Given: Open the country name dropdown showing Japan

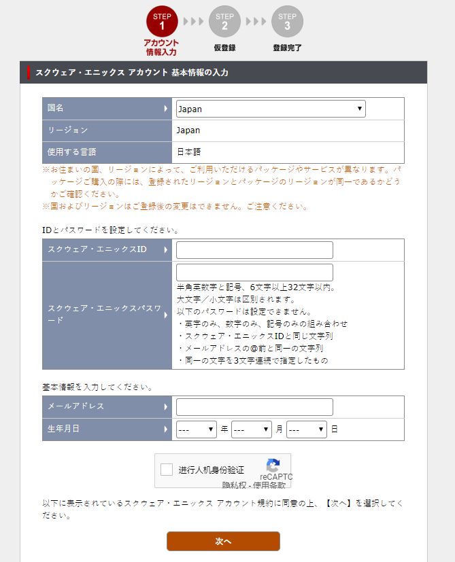Looking at the screenshot, I should coord(271,109).
